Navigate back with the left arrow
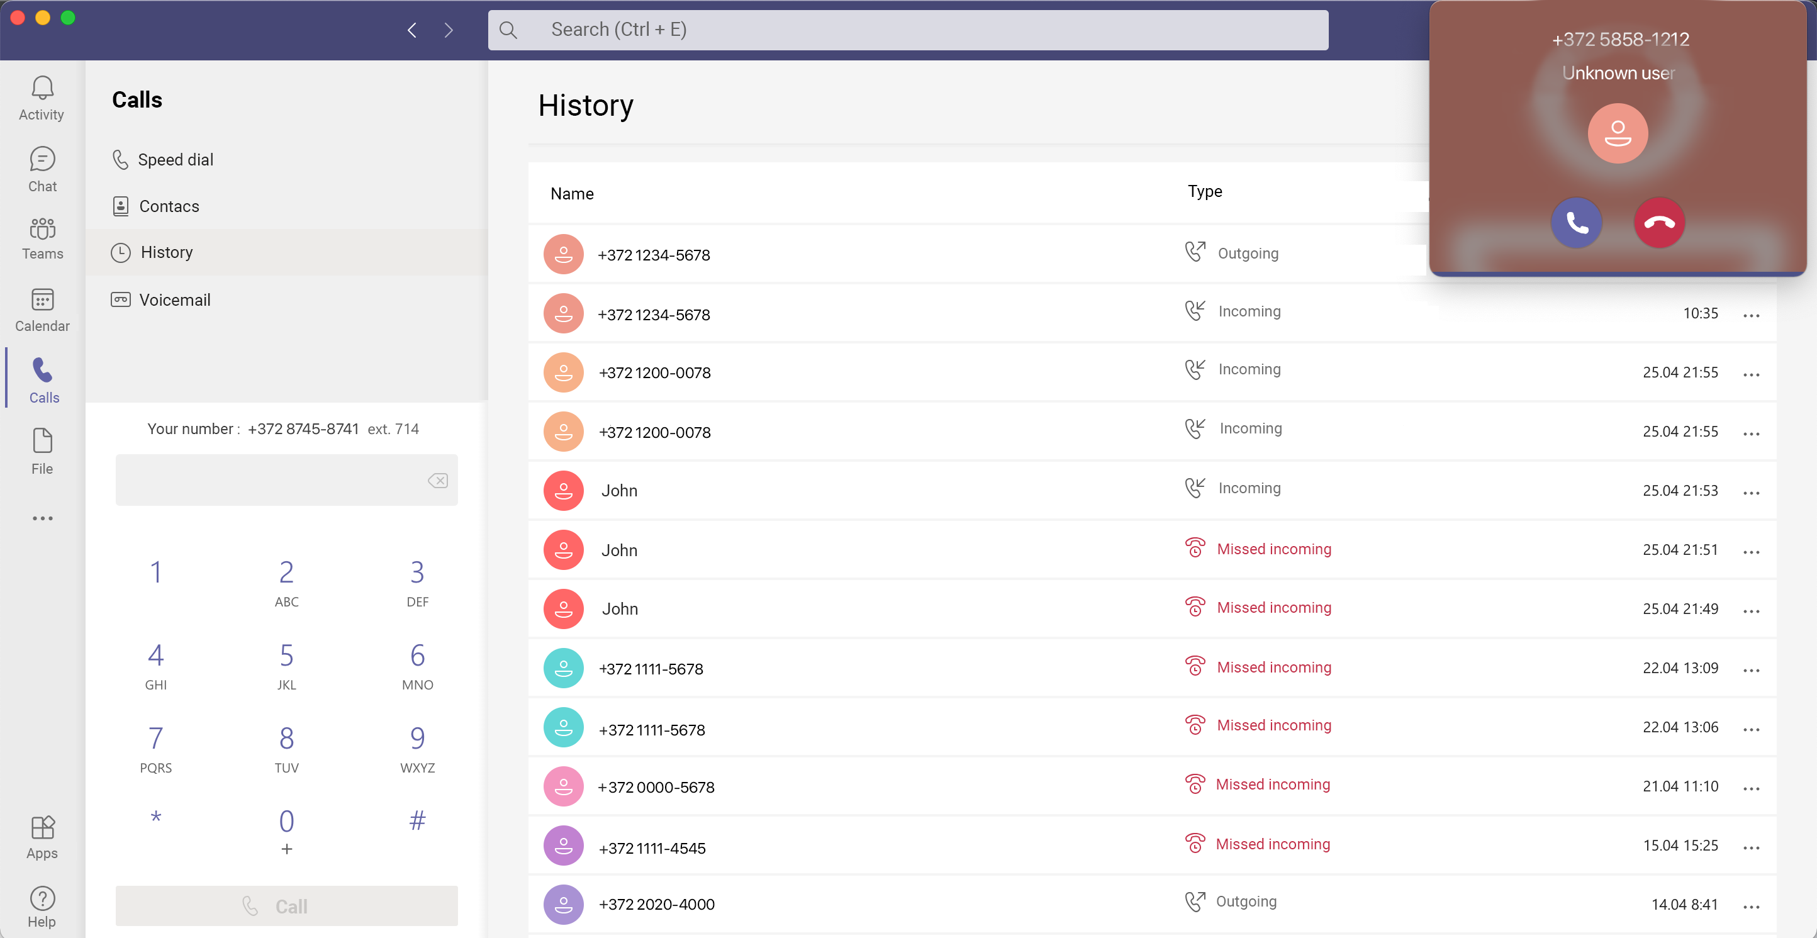The image size is (1817, 938). [412, 30]
